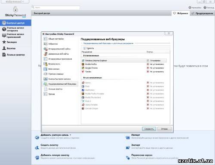The height and width of the screenshot is (165, 215).
Task: Click Opera browser icon in uninstalled list
Action: [x=83, y=82]
